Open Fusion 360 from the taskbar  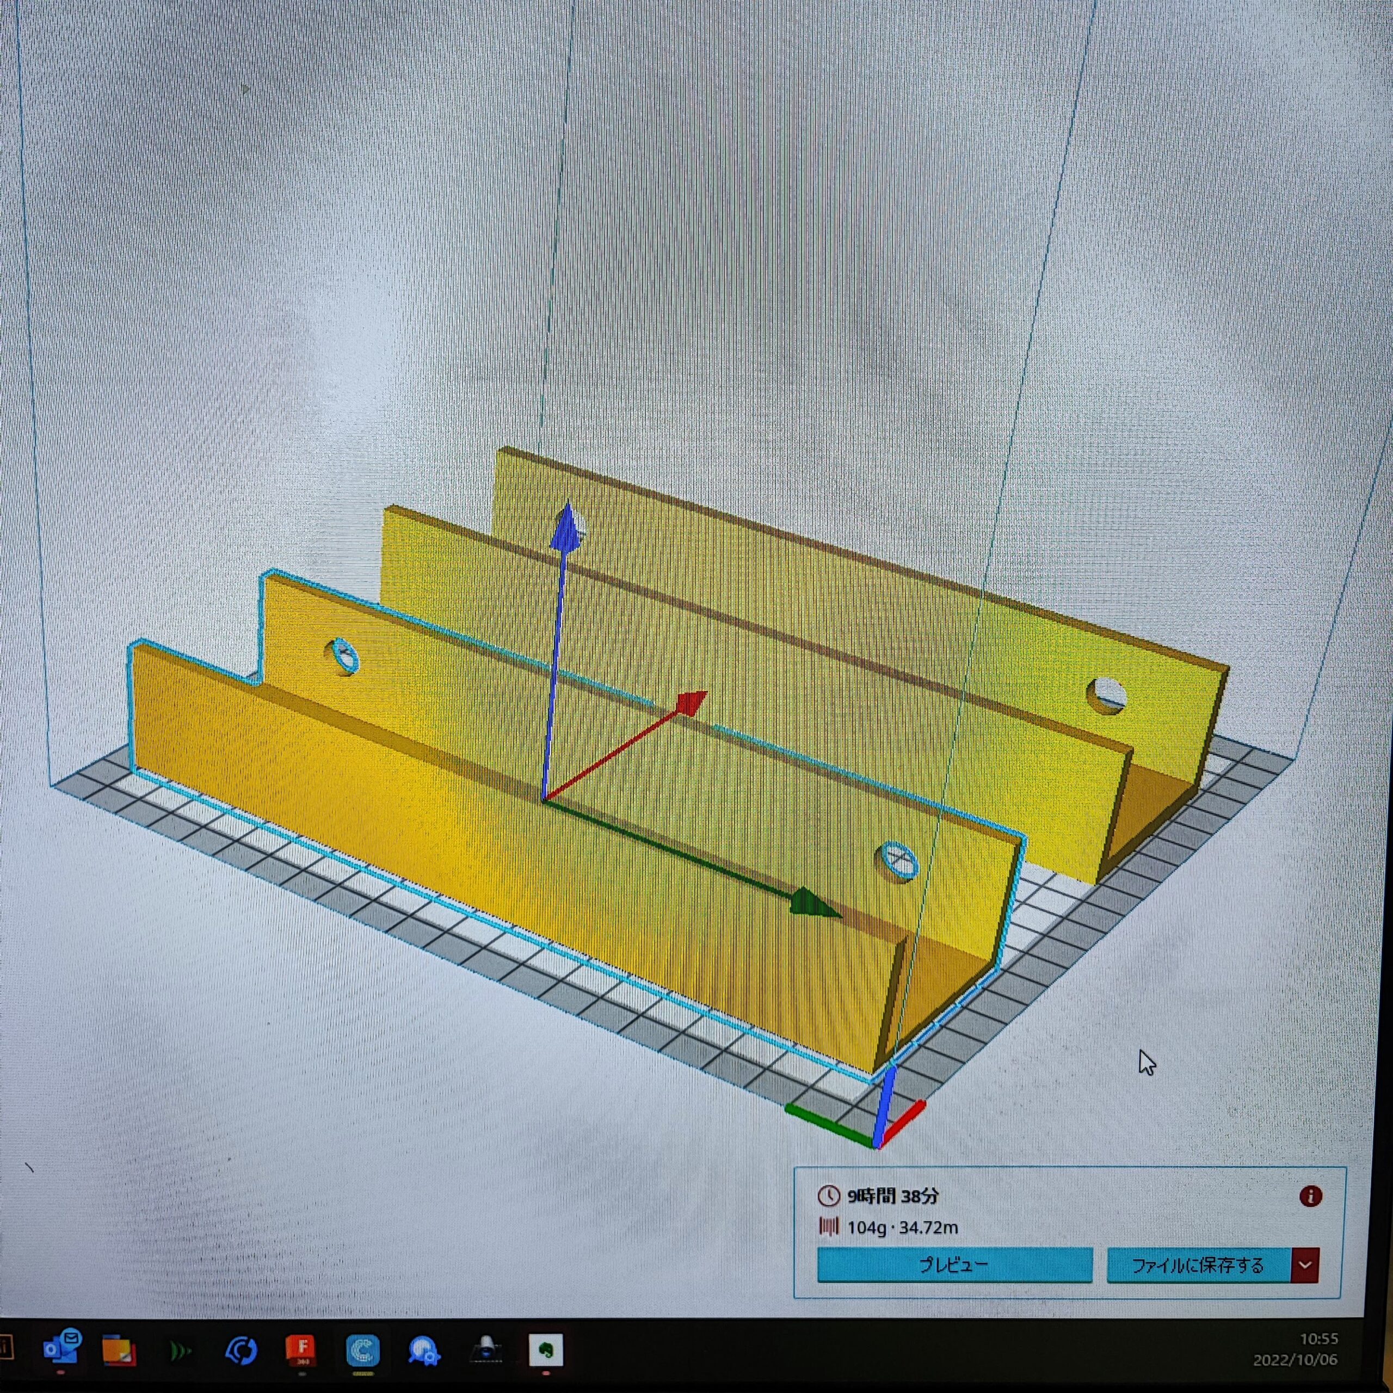point(302,1349)
